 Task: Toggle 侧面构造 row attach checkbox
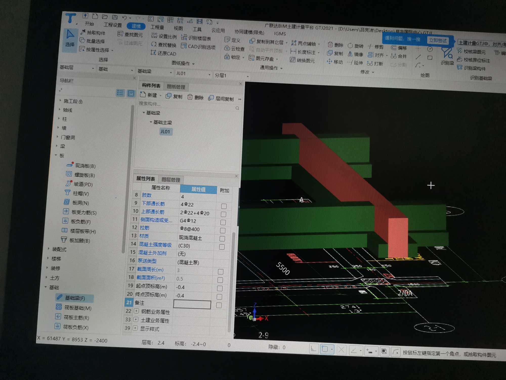(x=223, y=222)
